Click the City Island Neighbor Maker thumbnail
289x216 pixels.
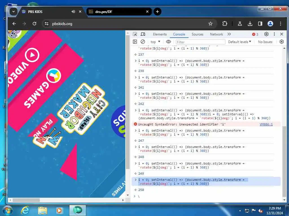[83, 108]
